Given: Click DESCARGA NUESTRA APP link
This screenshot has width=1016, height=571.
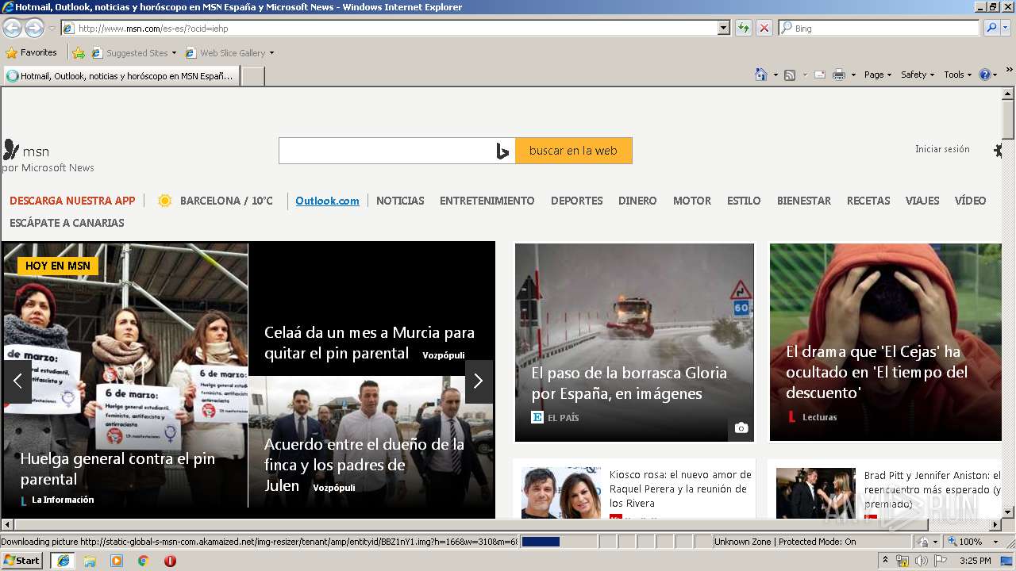Looking at the screenshot, I should coord(72,201).
